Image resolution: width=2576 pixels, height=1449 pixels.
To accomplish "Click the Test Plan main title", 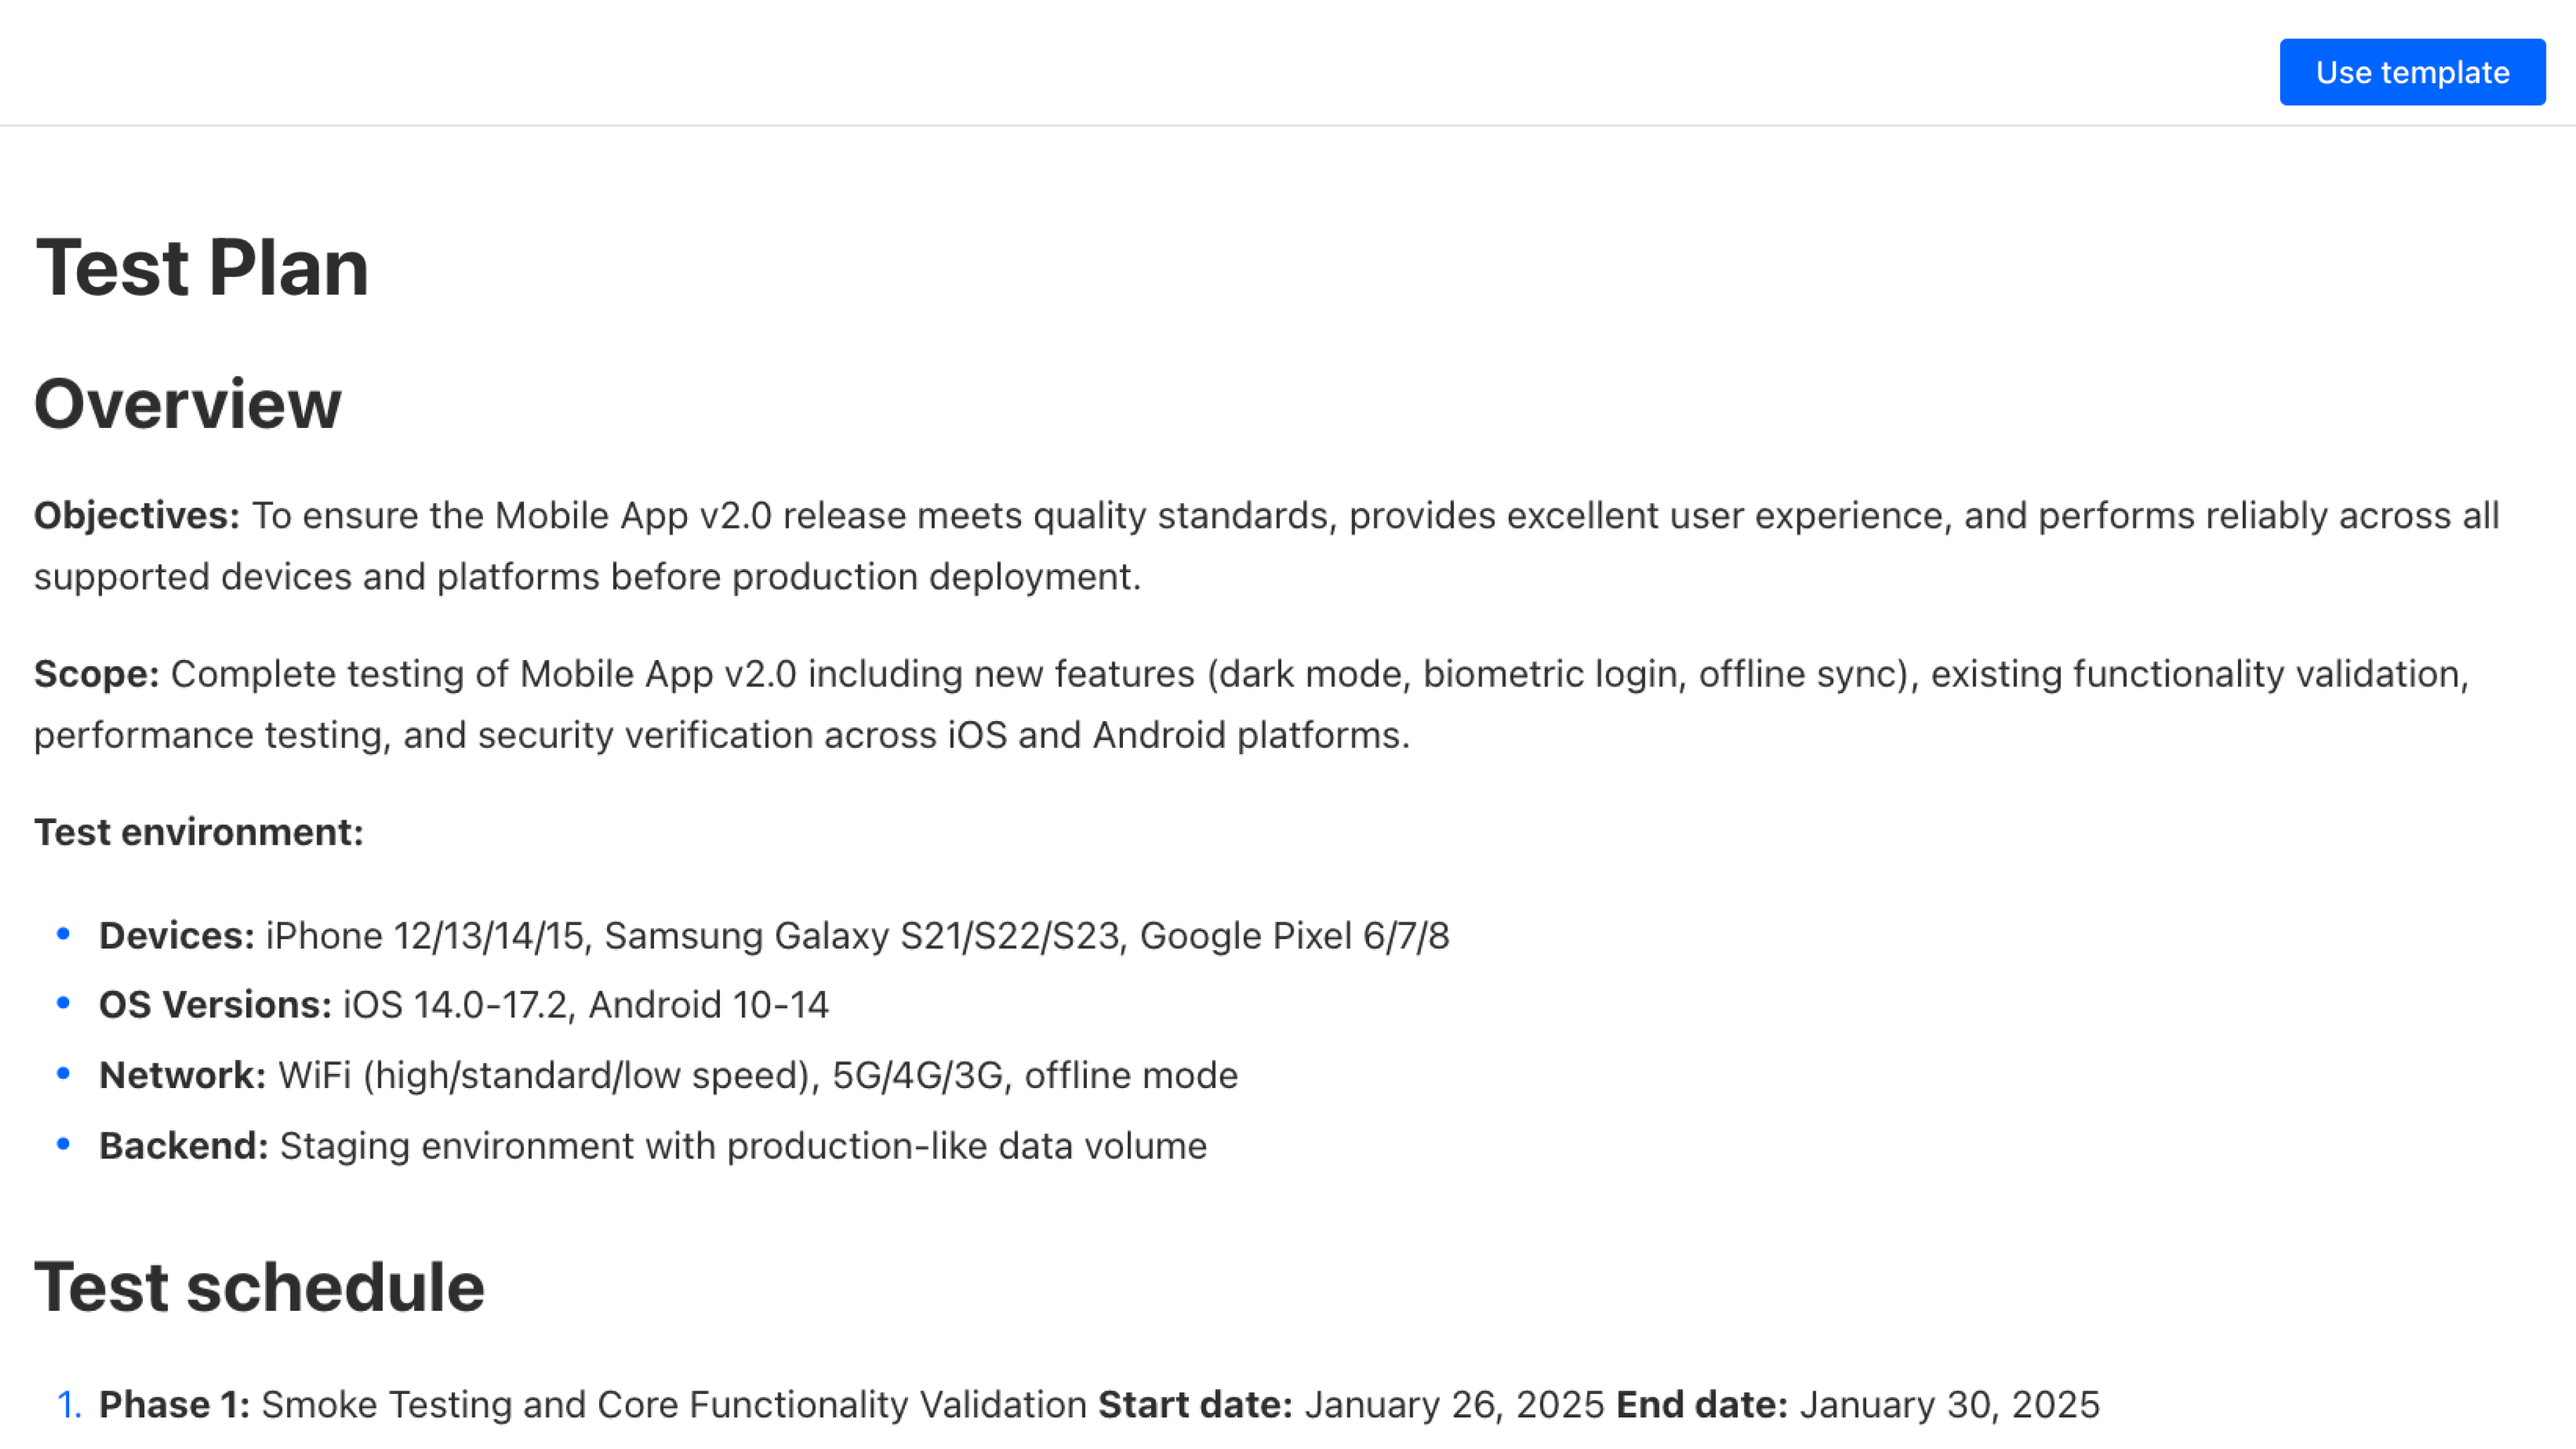I will coord(202,268).
